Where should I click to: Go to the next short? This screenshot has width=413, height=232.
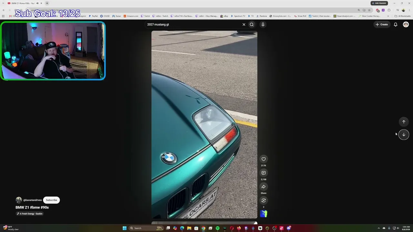[x=404, y=135]
